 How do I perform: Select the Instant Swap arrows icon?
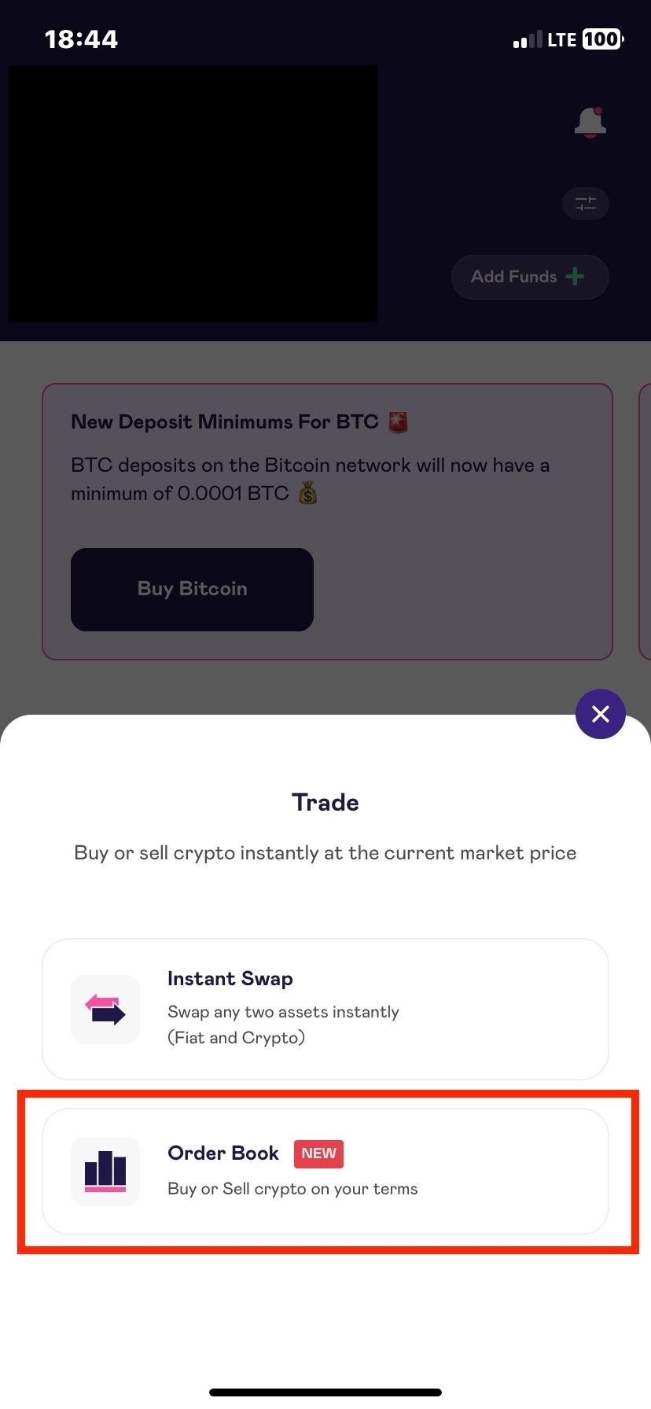[105, 1010]
